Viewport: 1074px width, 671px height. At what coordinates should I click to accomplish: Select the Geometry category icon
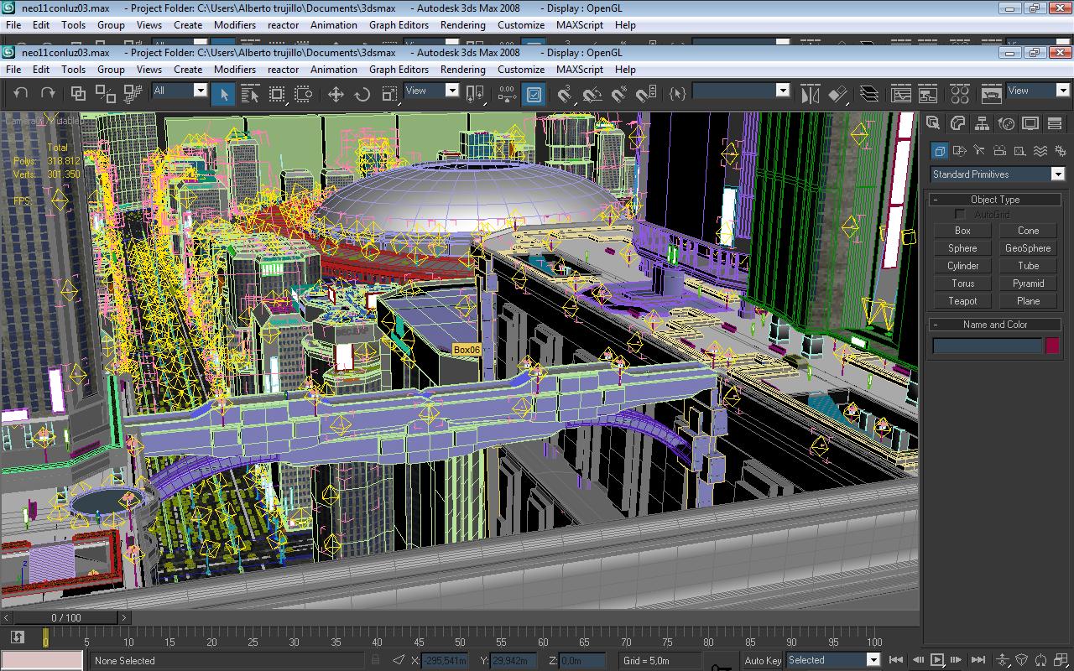(x=940, y=151)
